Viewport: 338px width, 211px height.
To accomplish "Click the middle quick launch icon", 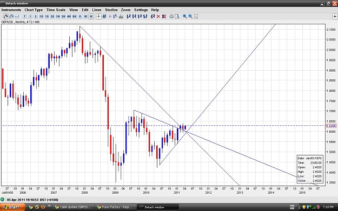I will [37, 207].
